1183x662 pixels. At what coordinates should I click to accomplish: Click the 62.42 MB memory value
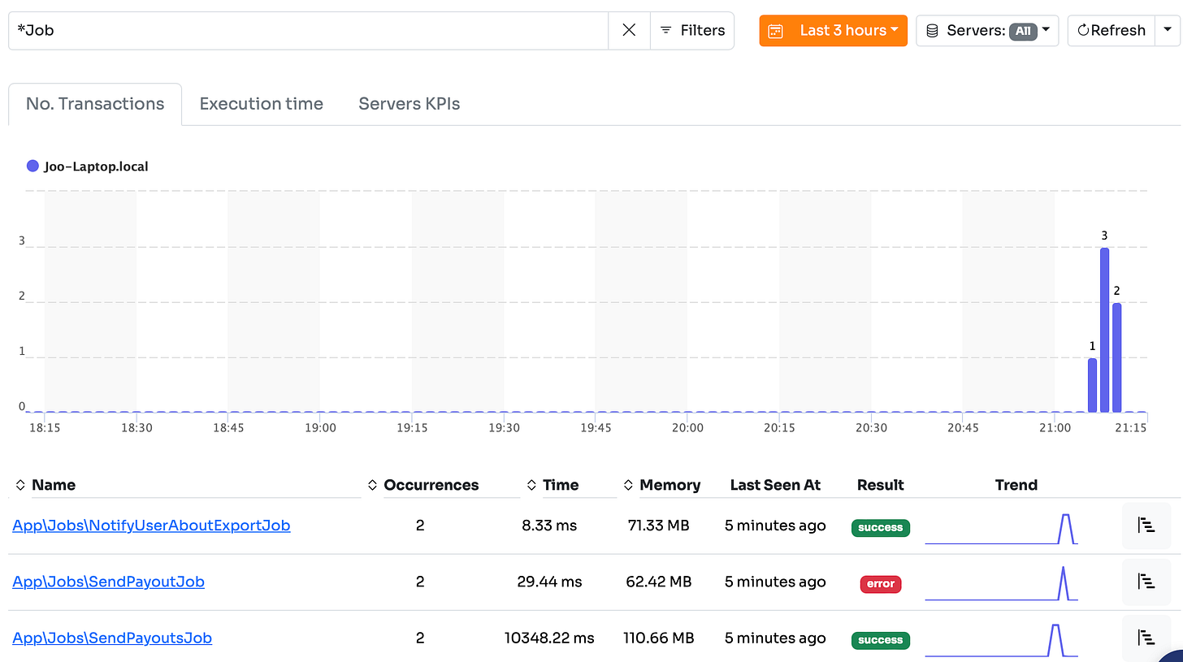pyautogui.click(x=658, y=582)
